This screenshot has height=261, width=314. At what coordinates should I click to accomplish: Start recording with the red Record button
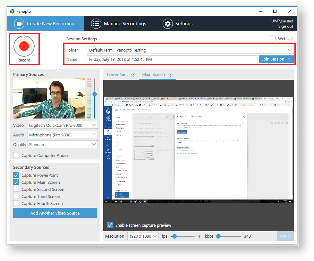point(24,46)
